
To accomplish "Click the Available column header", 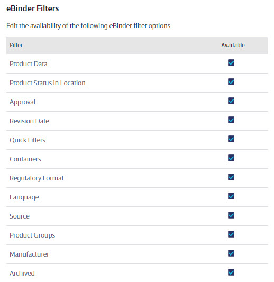I will (x=233, y=45).
